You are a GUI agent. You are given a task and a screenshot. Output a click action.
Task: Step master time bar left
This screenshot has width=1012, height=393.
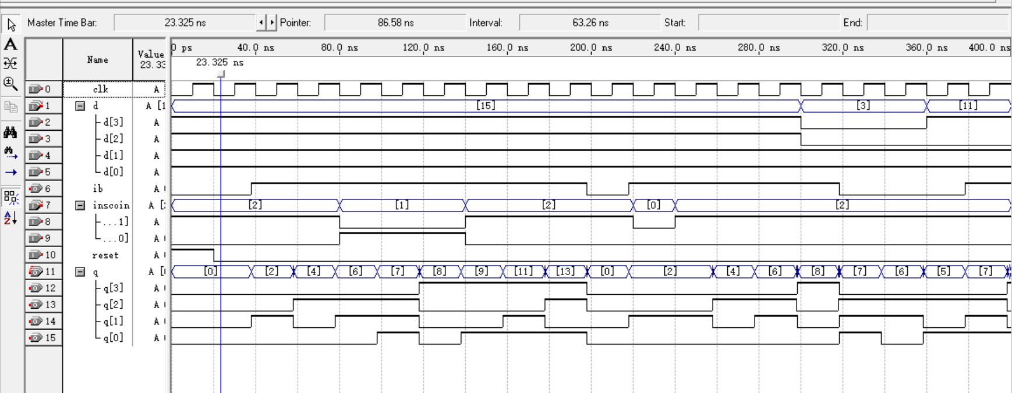tap(261, 23)
